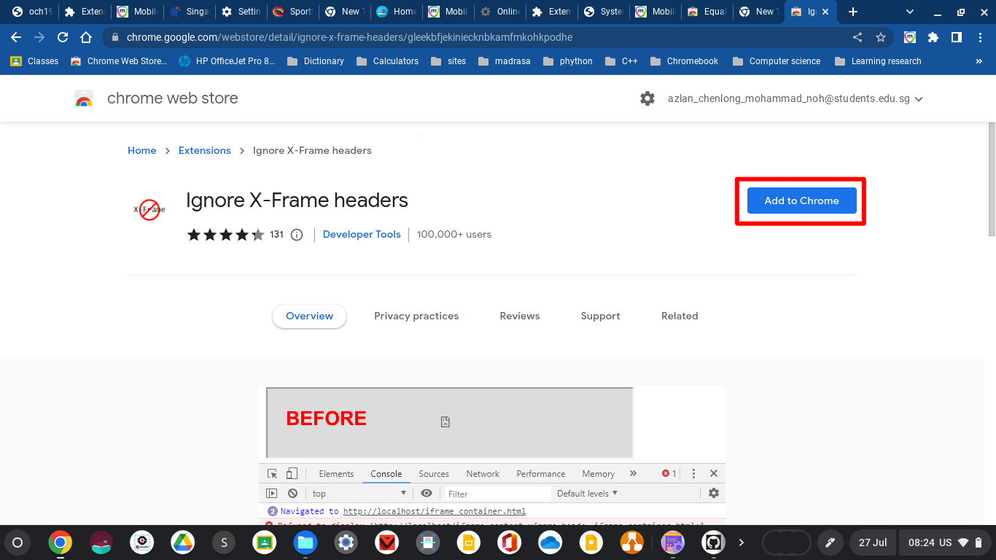Open the Related tab
This screenshot has height=560, width=996.
680,316
